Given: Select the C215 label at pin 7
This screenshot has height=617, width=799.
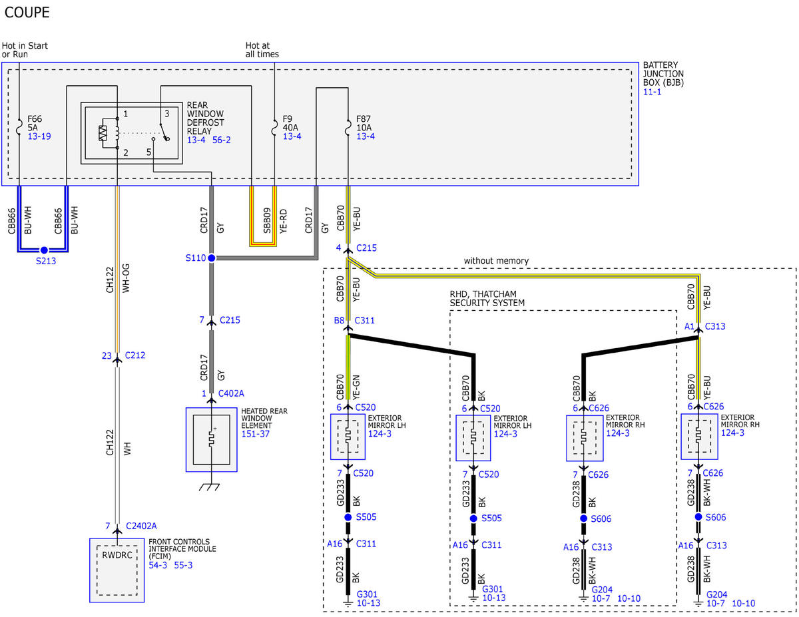Looking at the screenshot, I should (229, 320).
